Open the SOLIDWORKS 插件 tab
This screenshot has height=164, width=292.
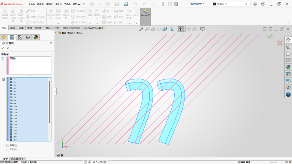93,28
